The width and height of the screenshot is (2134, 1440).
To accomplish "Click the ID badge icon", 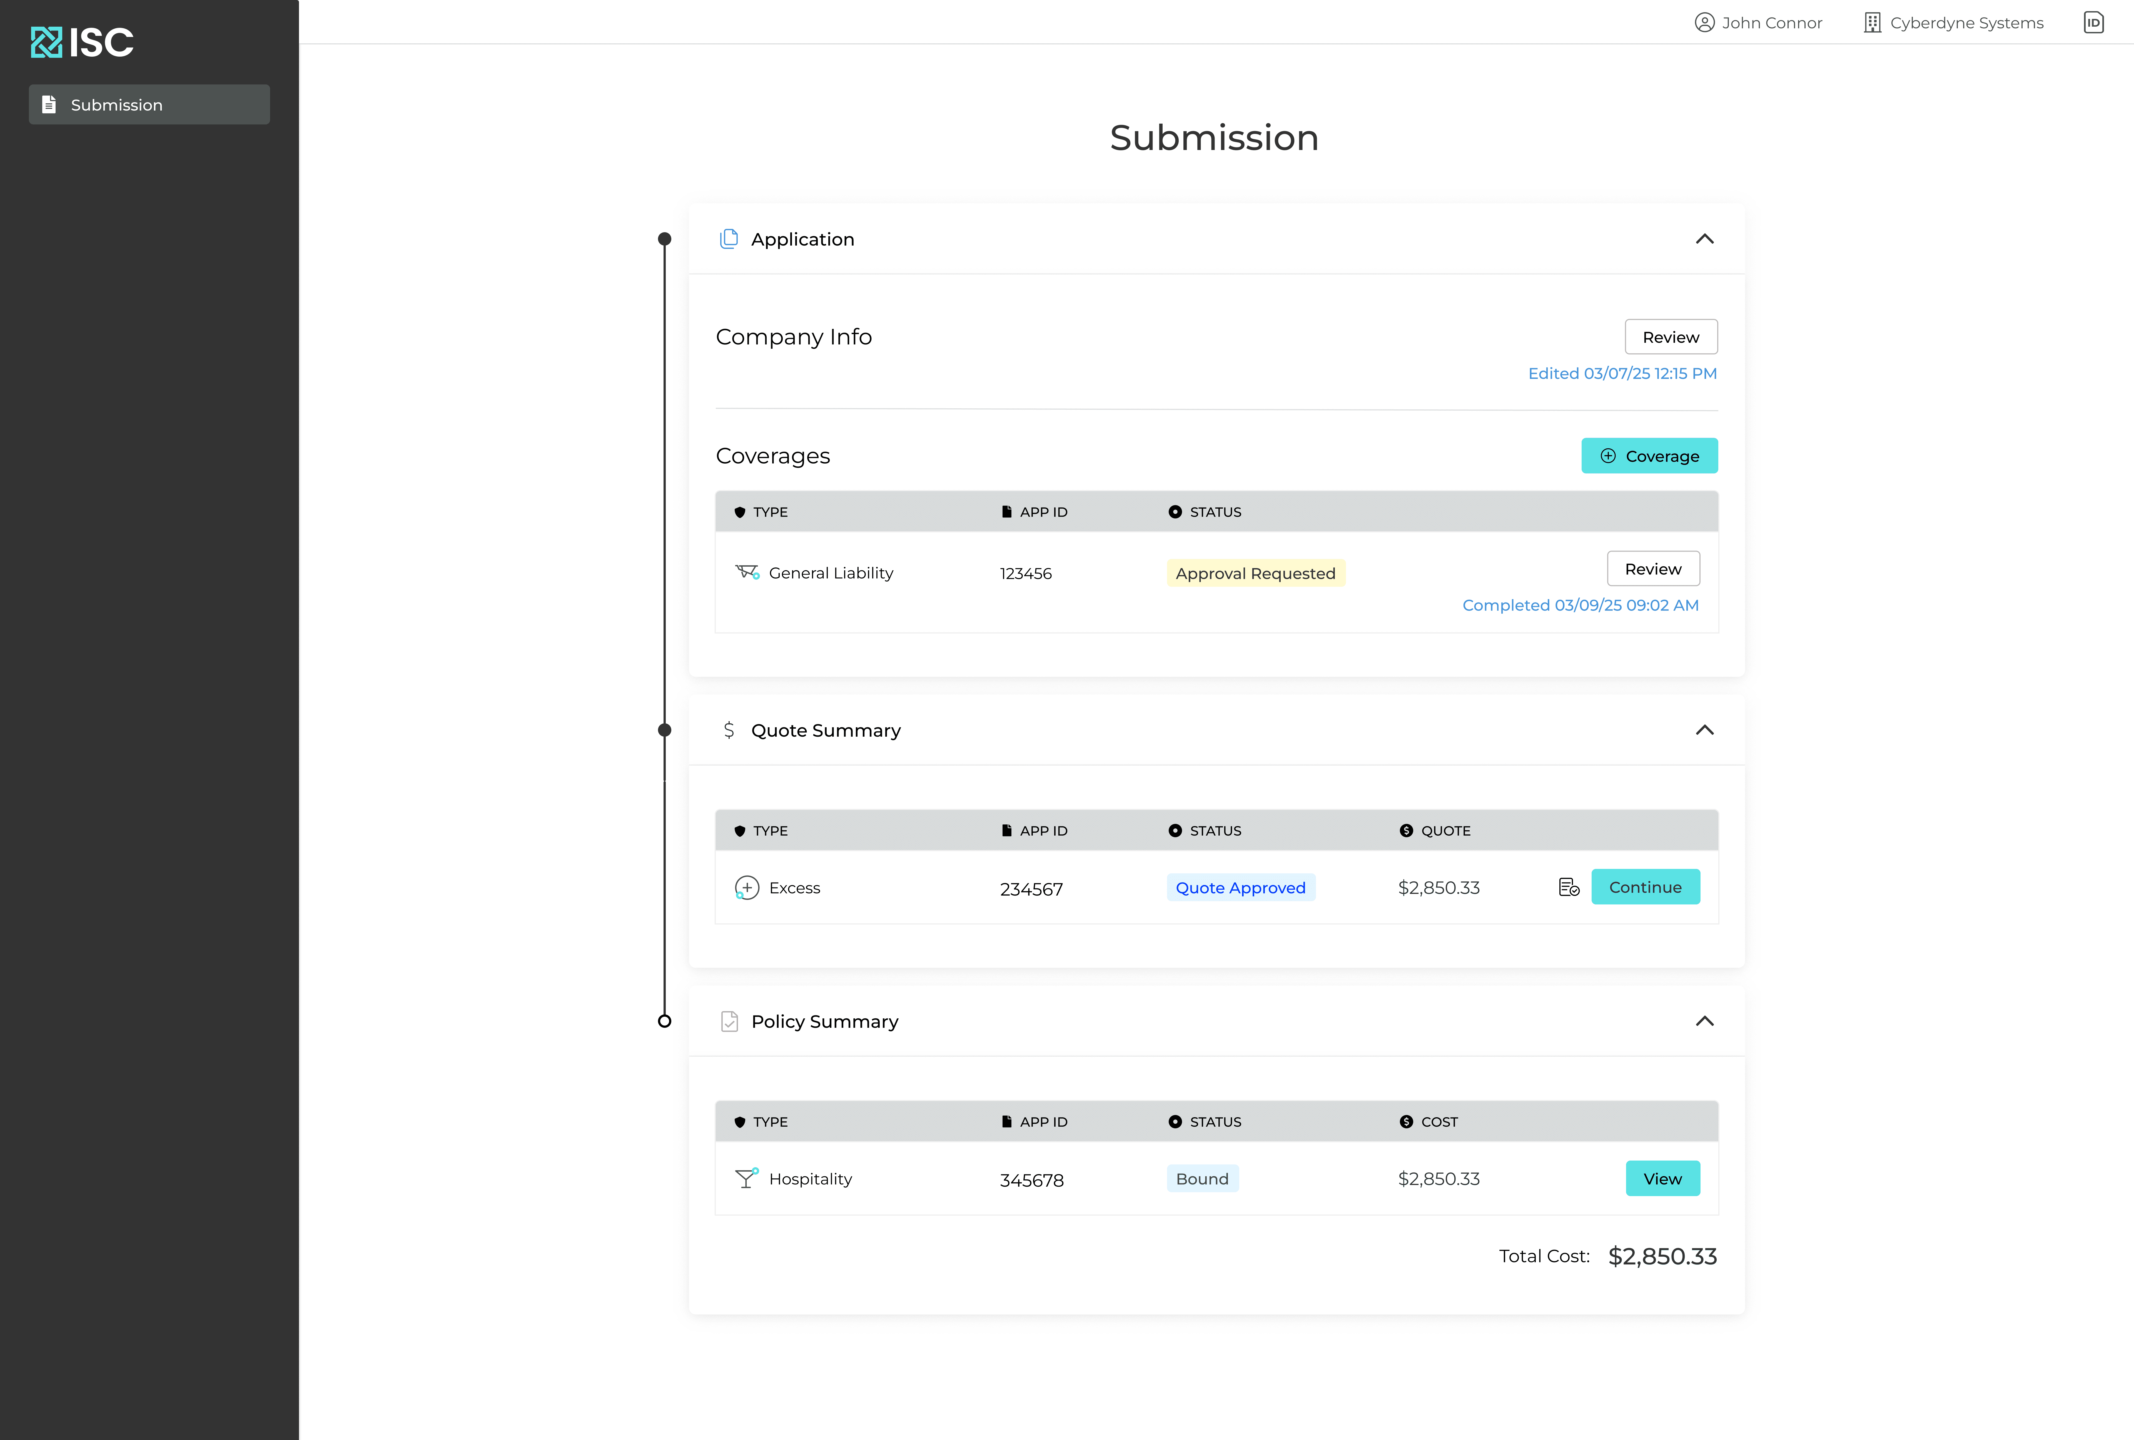I will click(x=2094, y=23).
